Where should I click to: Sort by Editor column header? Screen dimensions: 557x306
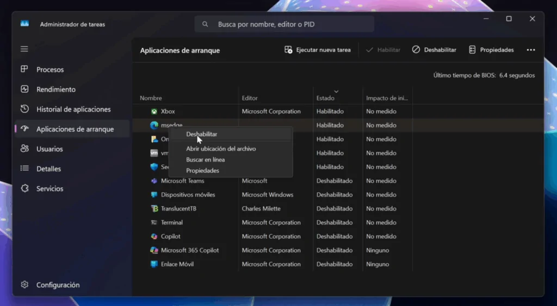[250, 98]
